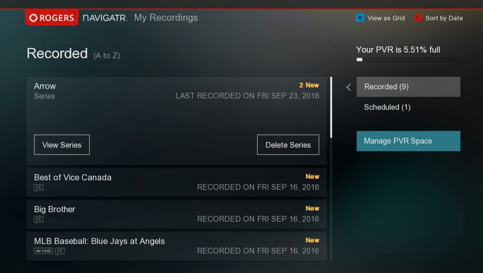The width and height of the screenshot is (483, 273).
Task: Click the CC icon under Best of Vice Canada
Action: point(39,187)
